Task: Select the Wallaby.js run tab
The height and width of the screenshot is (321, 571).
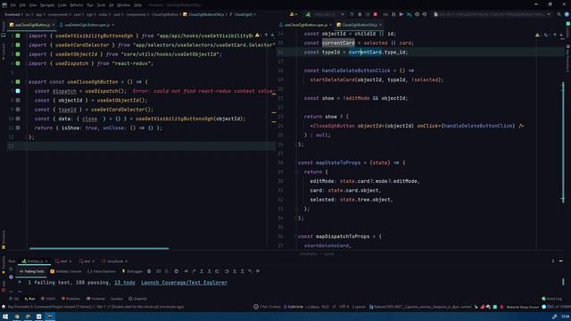Action: pos(35,261)
